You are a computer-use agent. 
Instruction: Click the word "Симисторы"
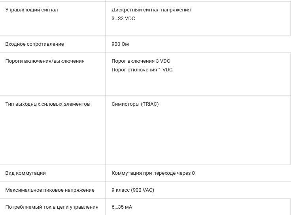click(x=126, y=104)
